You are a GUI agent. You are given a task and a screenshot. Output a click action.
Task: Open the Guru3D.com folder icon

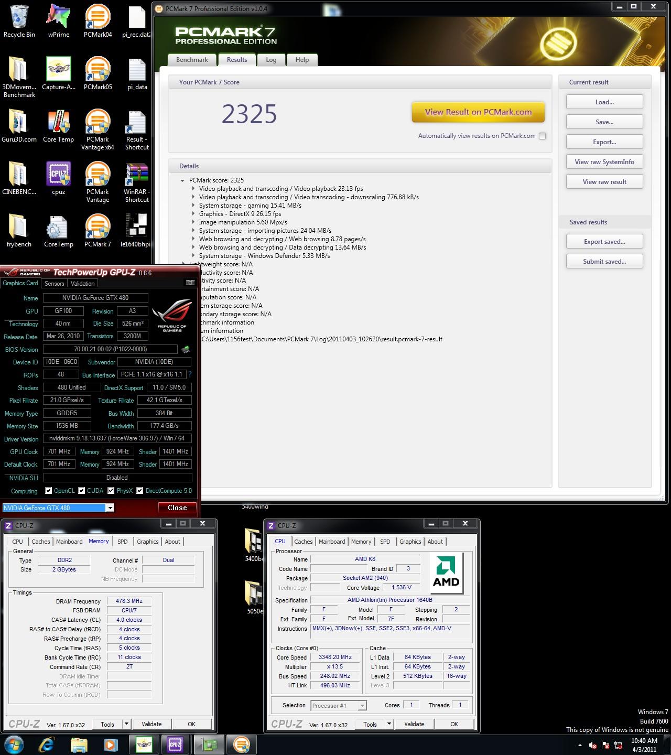[x=19, y=126]
